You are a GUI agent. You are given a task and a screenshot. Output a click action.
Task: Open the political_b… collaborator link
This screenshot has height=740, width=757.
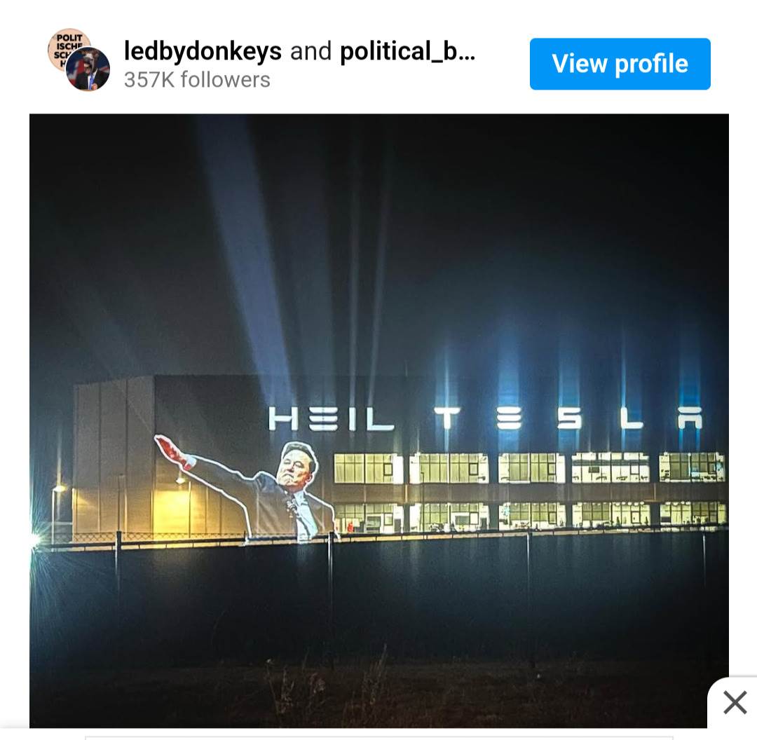click(x=408, y=51)
